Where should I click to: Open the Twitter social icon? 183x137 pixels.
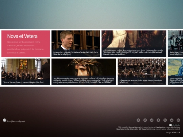(x=145, y=120)
